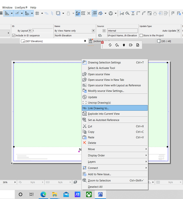Click the North Elevation name field
Screen dimensions: 183x199
point(75,35)
